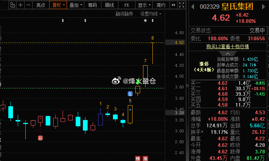Select the 画线 drawing tool
This screenshot has height=161, width=269.
point(109,5)
